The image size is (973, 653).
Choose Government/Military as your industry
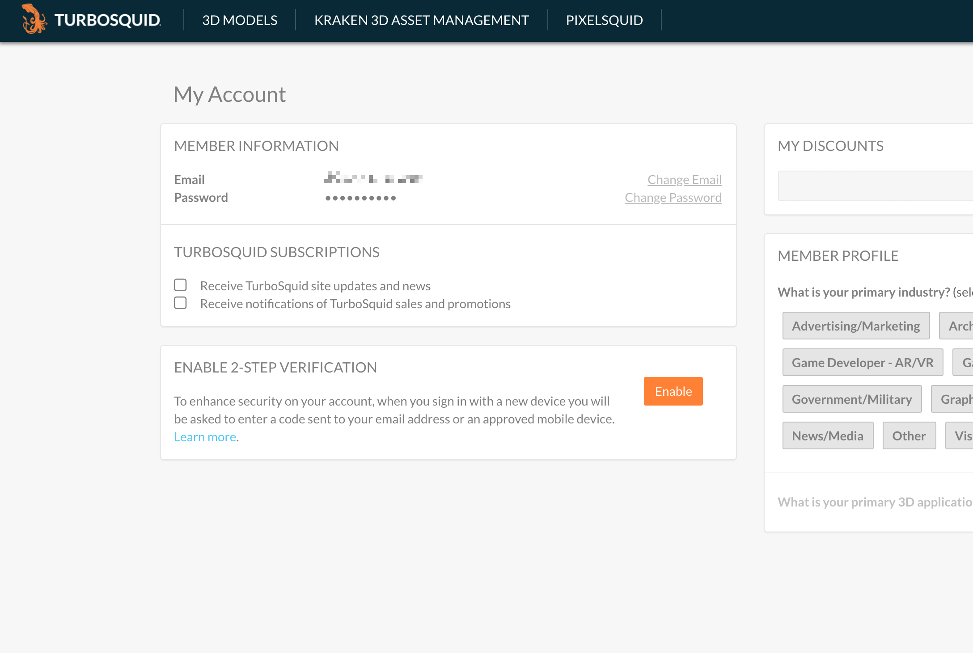pos(852,399)
